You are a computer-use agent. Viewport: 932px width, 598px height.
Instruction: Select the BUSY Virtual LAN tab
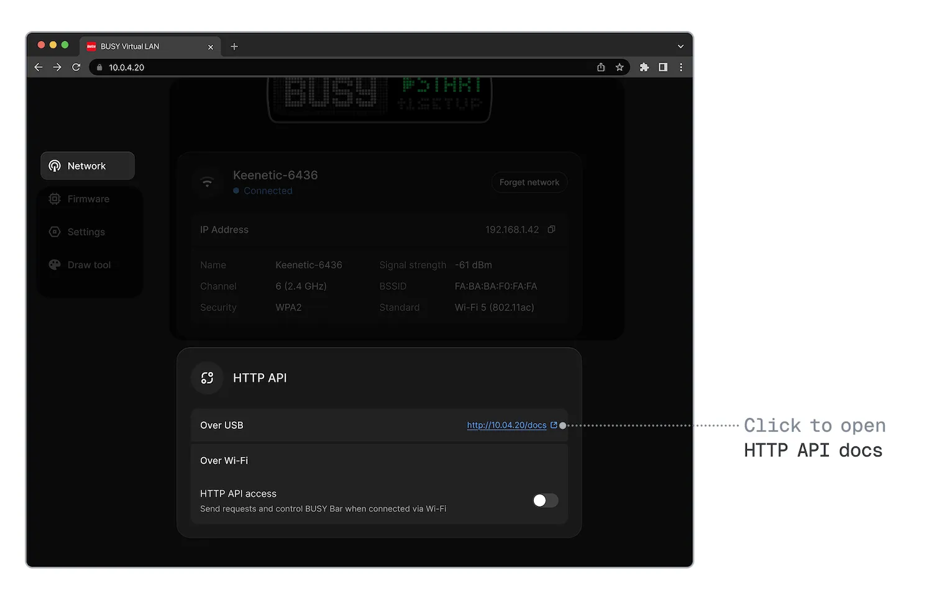tap(150, 47)
